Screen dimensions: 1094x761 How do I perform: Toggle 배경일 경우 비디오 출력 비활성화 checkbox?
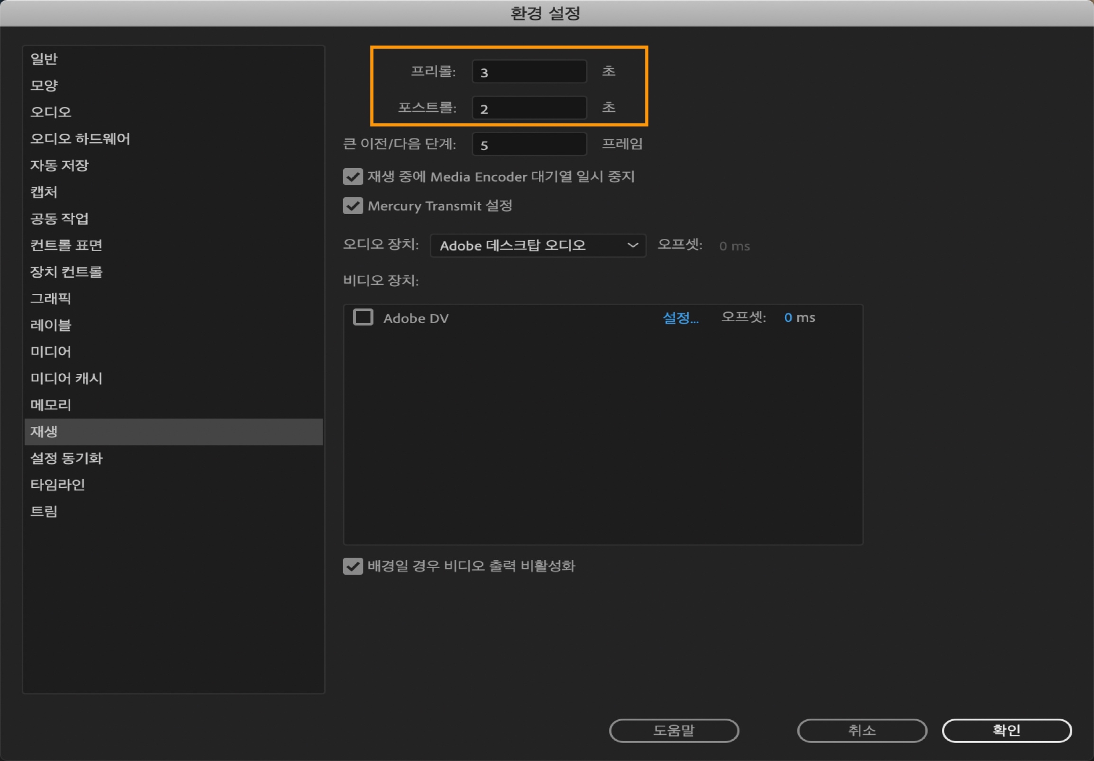coord(353,566)
